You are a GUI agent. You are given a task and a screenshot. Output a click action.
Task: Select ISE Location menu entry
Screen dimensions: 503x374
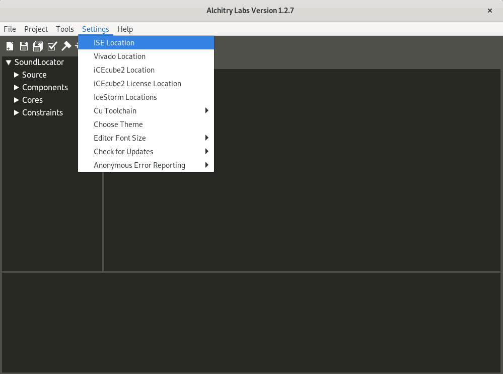[x=146, y=43]
